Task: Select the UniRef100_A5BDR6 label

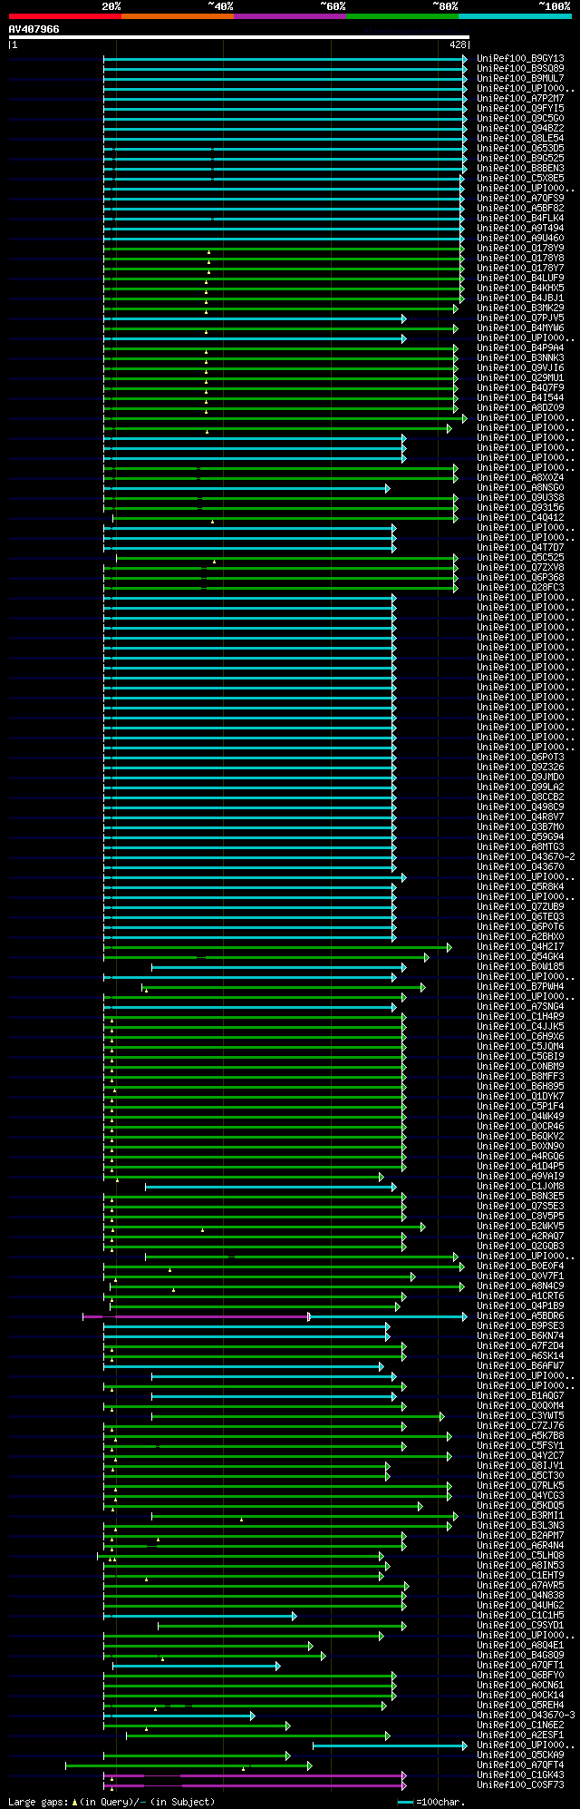Action: point(520,1316)
